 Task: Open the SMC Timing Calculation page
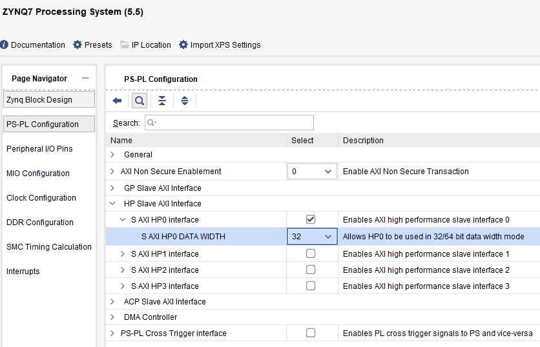(x=49, y=246)
